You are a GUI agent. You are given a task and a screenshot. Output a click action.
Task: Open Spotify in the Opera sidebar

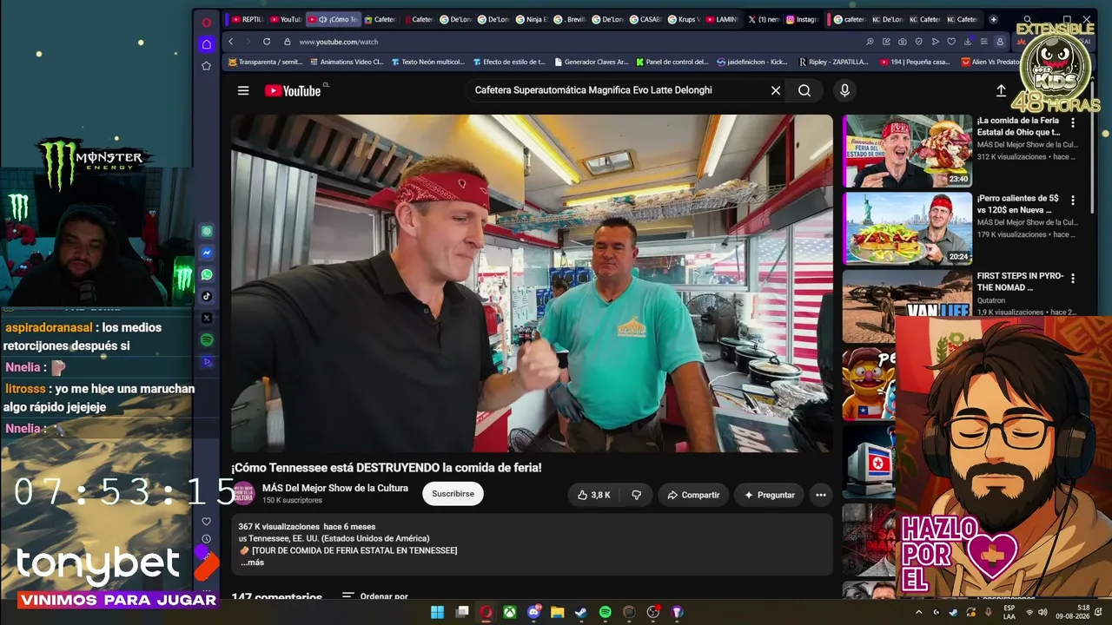click(207, 340)
